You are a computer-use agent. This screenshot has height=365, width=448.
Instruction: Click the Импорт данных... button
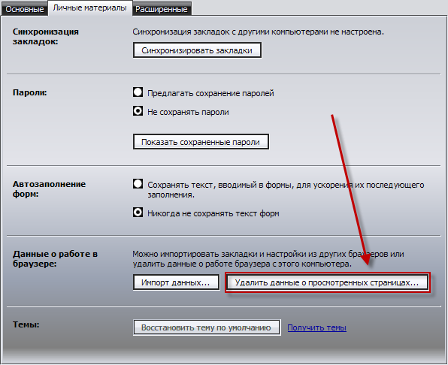[176, 282]
